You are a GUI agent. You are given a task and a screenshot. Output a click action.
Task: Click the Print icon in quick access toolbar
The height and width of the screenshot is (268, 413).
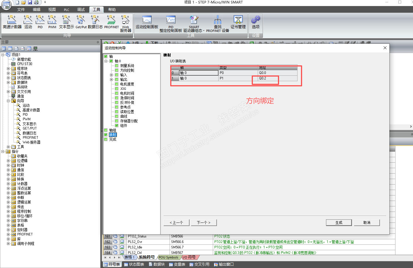pyautogui.click(x=36, y=2)
